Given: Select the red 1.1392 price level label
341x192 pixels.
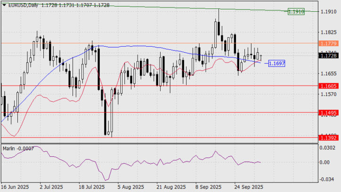Looking at the screenshot, I should (328, 138).
